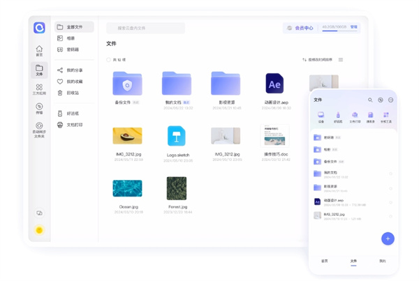Viewport: 419px width, 281px height.
Task: Select 影视资源 row radio in phone panel
Action: pos(390,188)
